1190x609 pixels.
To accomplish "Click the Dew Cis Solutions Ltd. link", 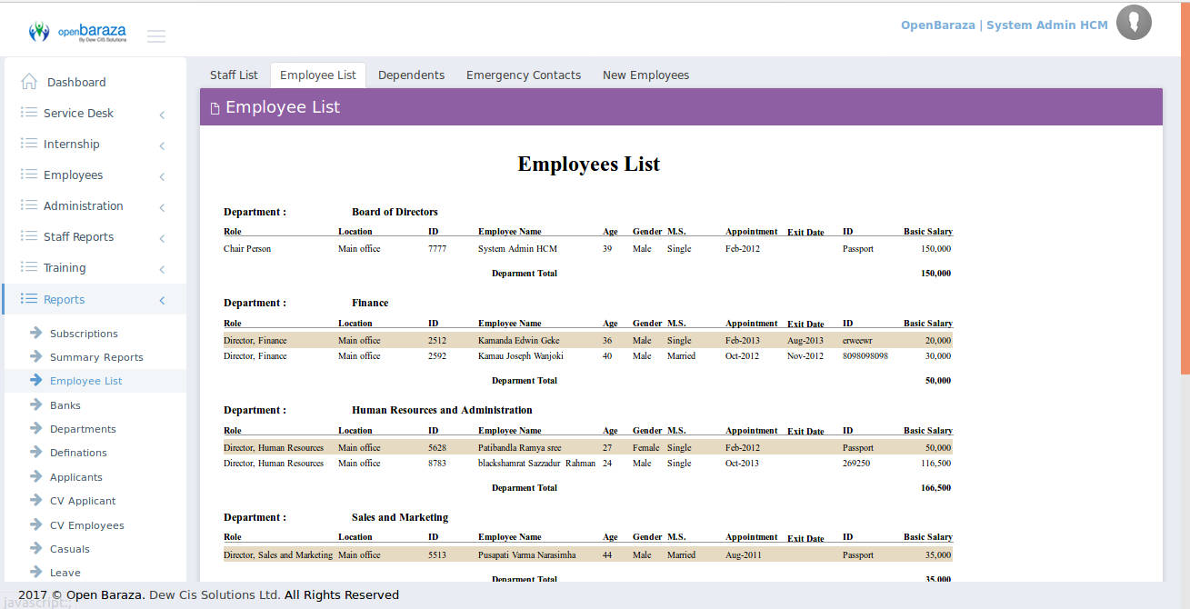I will pyautogui.click(x=215, y=595).
